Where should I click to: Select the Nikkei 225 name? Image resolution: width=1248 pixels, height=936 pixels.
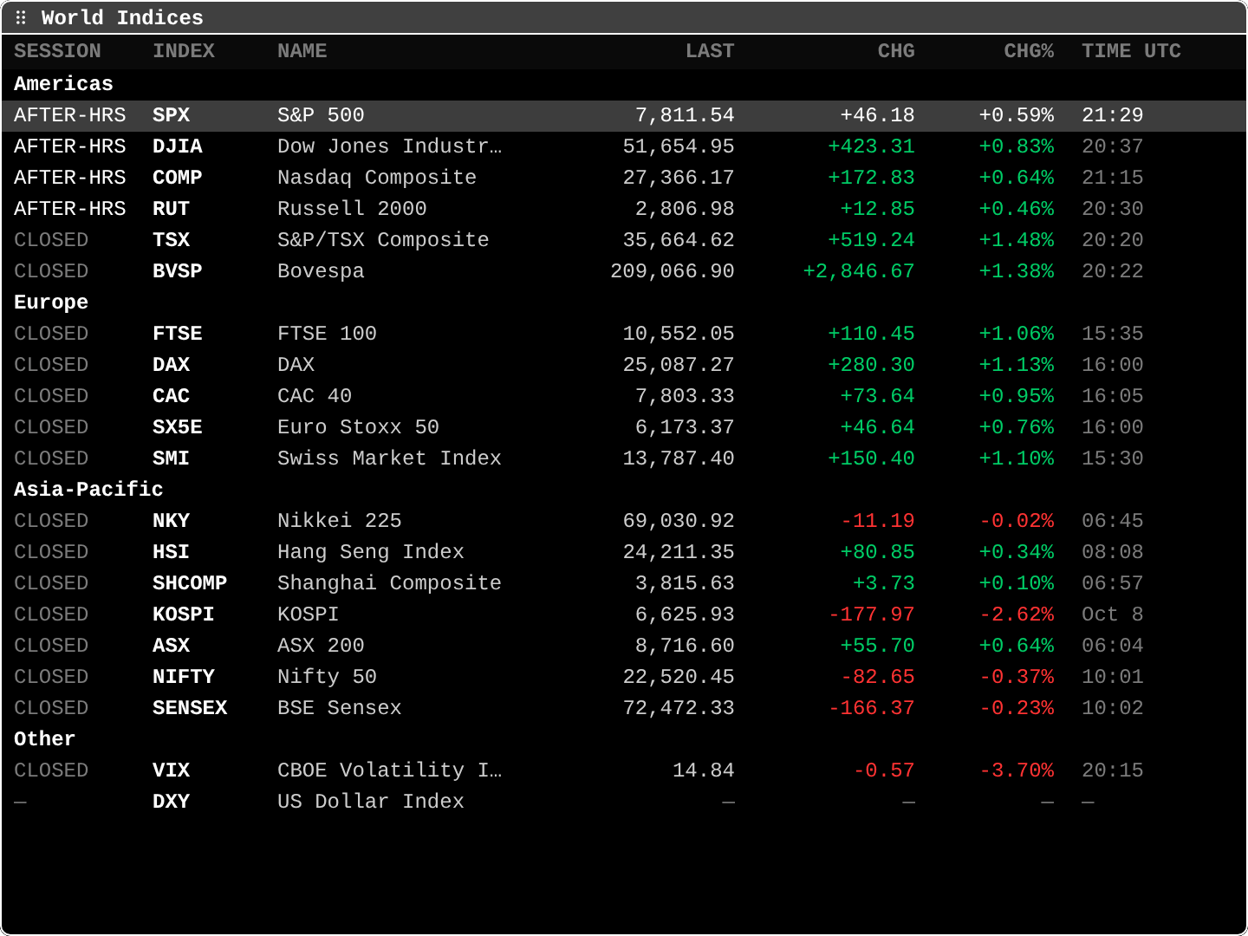[340, 521]
